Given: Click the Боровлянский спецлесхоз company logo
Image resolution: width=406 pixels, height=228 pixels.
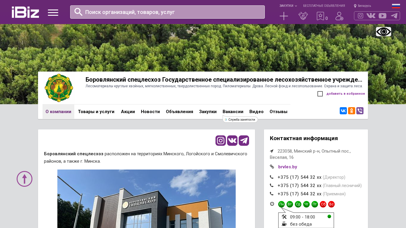Looking at the screenshot, I should tap(59, 88).
